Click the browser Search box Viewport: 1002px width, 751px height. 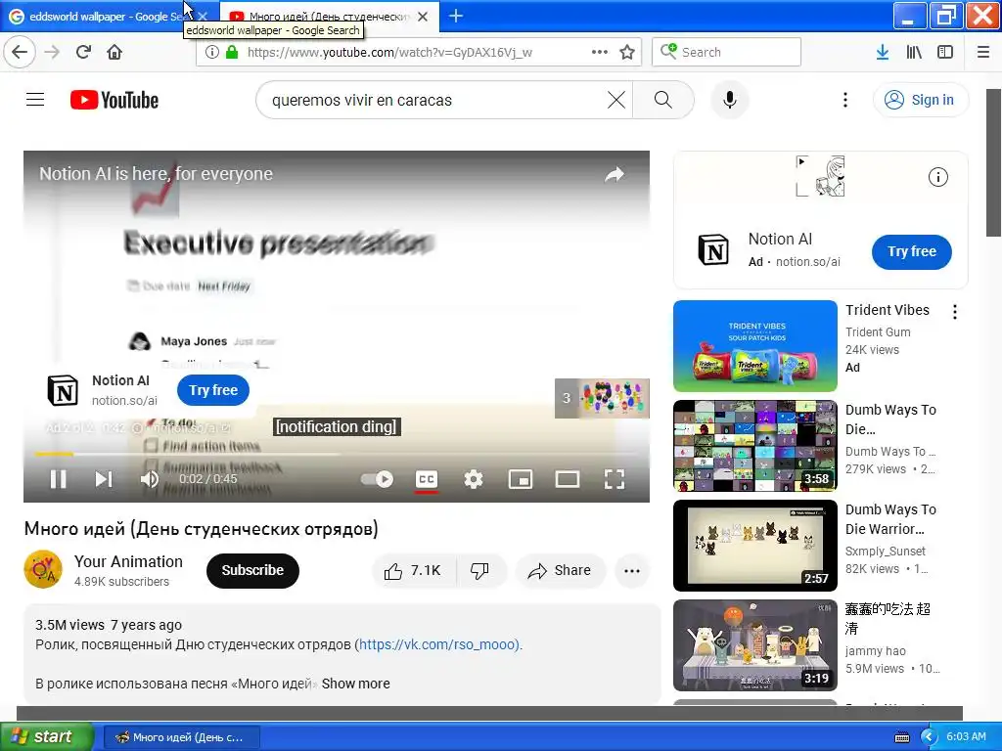coord(727,52)
